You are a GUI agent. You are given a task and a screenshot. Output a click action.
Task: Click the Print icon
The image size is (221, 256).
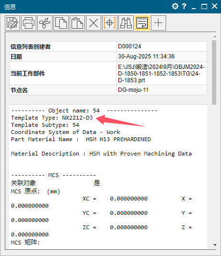coord(29,23)
